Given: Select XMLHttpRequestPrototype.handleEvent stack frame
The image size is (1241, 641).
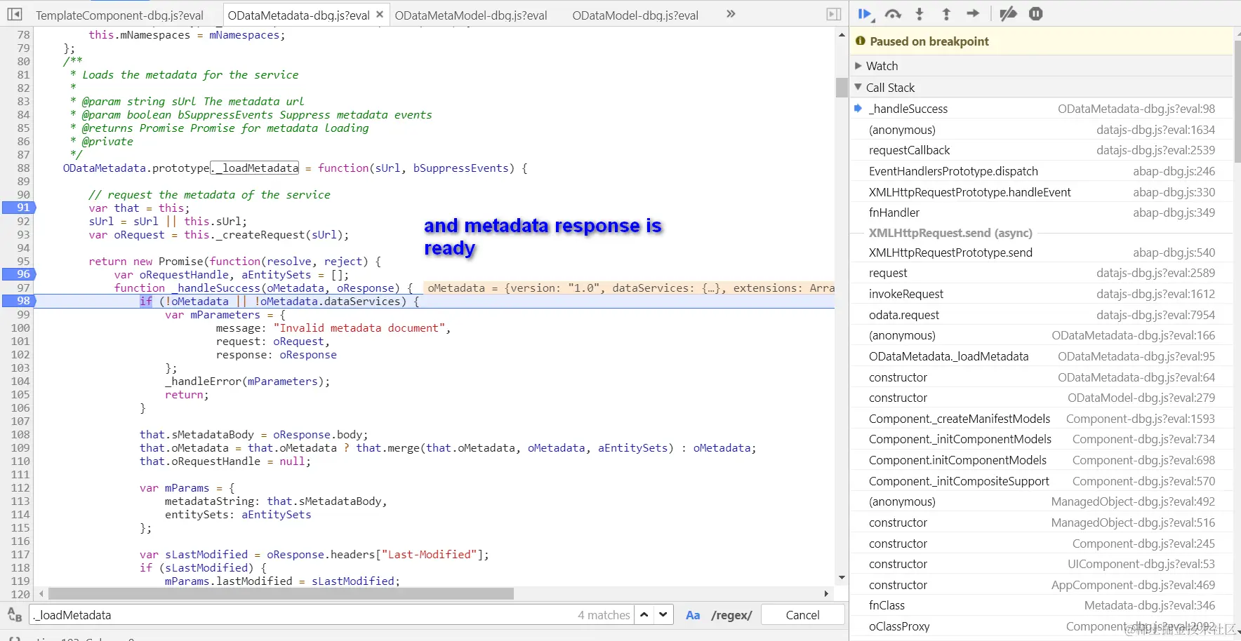Looking at the screenshot, I should coord(1042,192).
